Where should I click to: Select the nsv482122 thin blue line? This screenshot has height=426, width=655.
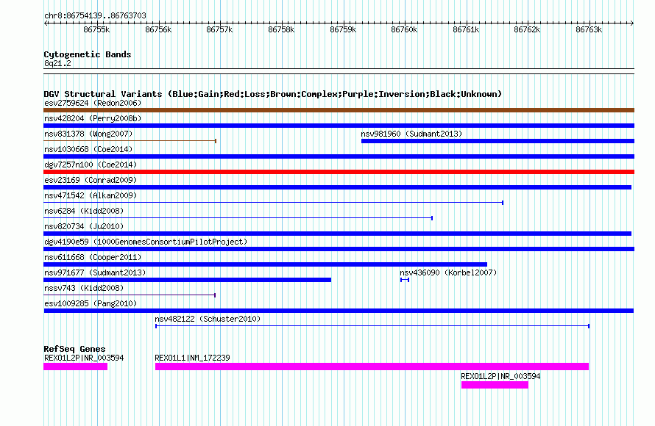click(372, 326)
